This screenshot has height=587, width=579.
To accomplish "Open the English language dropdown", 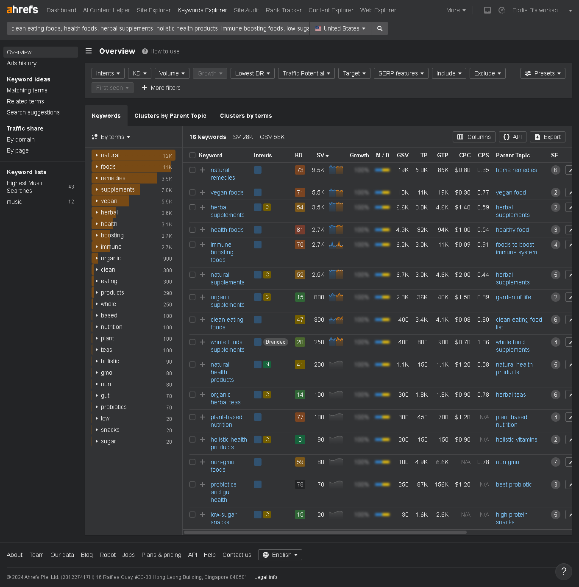I will coord(280,555).
